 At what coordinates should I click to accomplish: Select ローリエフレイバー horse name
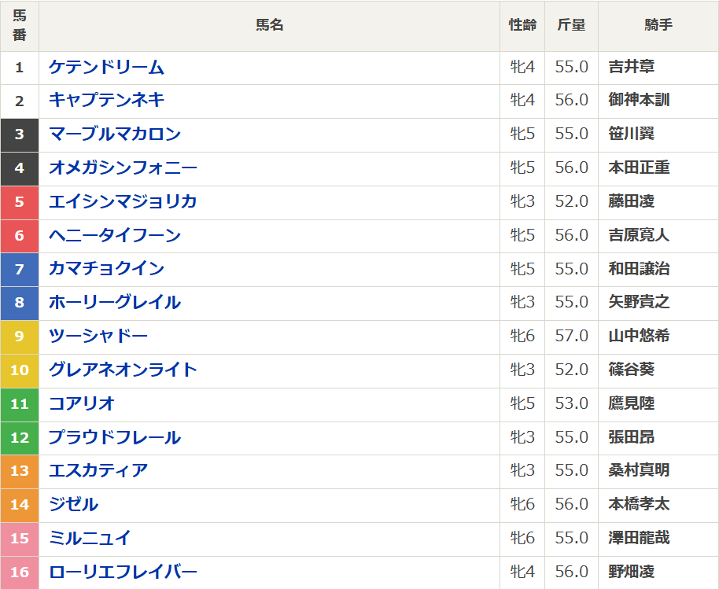[123, 572]
